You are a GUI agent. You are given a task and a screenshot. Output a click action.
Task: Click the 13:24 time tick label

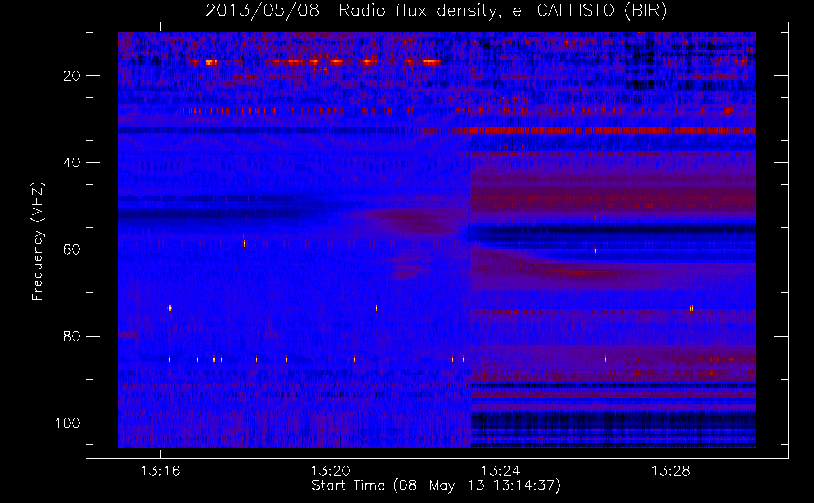tap(501, 471)
